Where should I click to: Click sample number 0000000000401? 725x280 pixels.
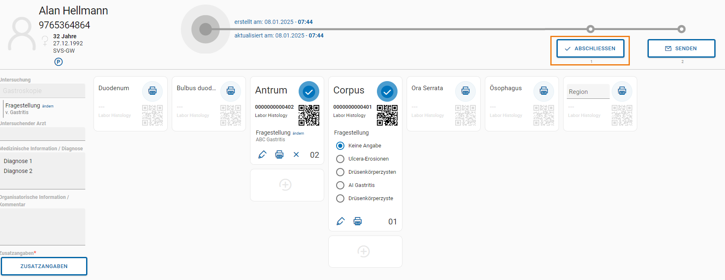[x=353, y=107]
